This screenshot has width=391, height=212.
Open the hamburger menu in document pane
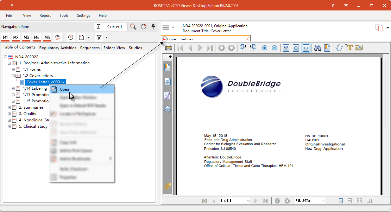coord(166,27)
